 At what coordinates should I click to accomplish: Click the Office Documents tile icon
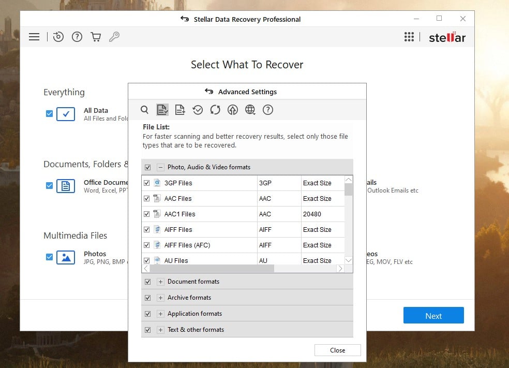coord(66,186)
